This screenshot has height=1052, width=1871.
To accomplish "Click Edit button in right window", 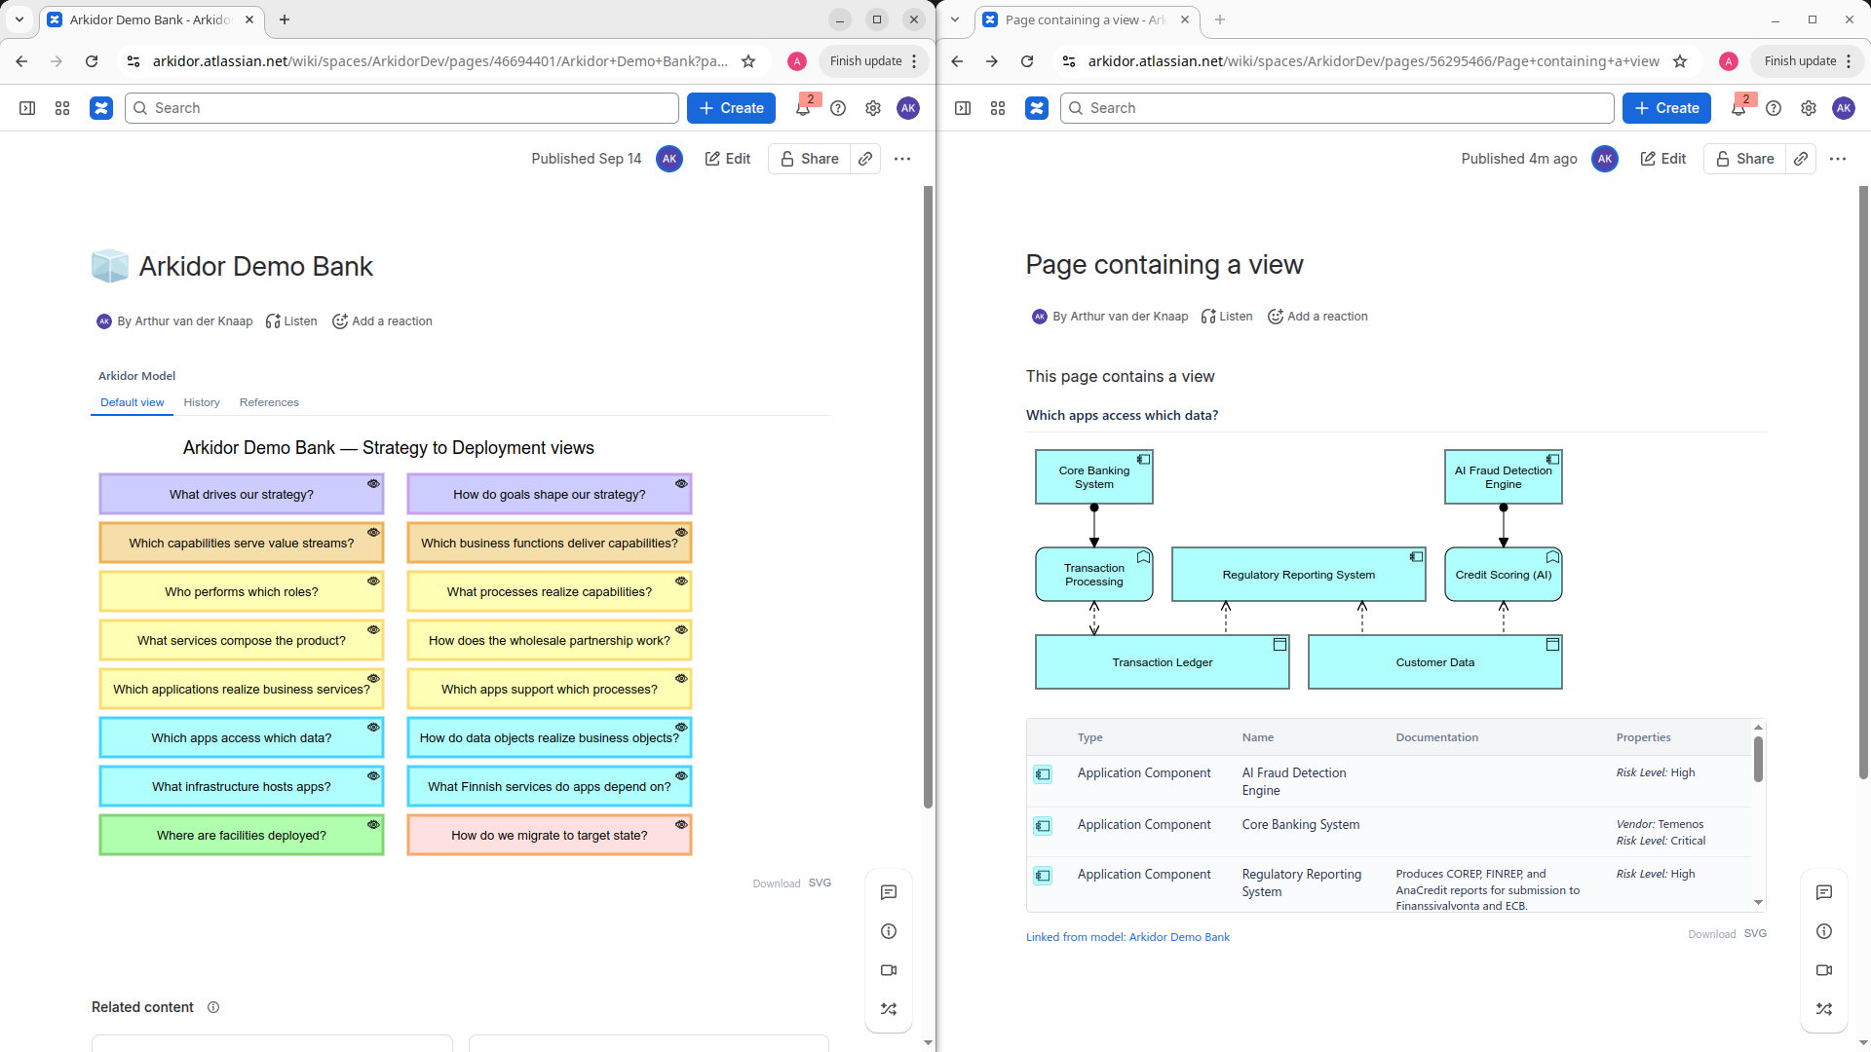I will [x=1663, y=159].
